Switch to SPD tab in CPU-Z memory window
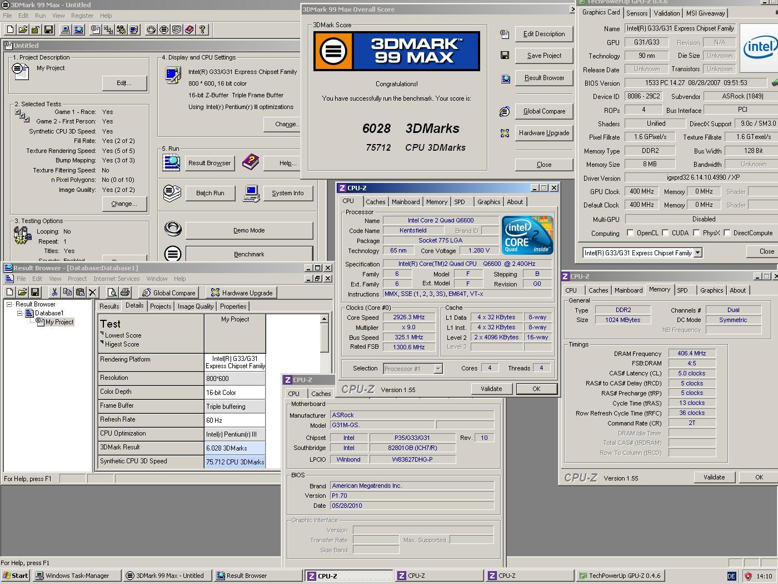The image size is (778, 584). click(x=682, y=290)
